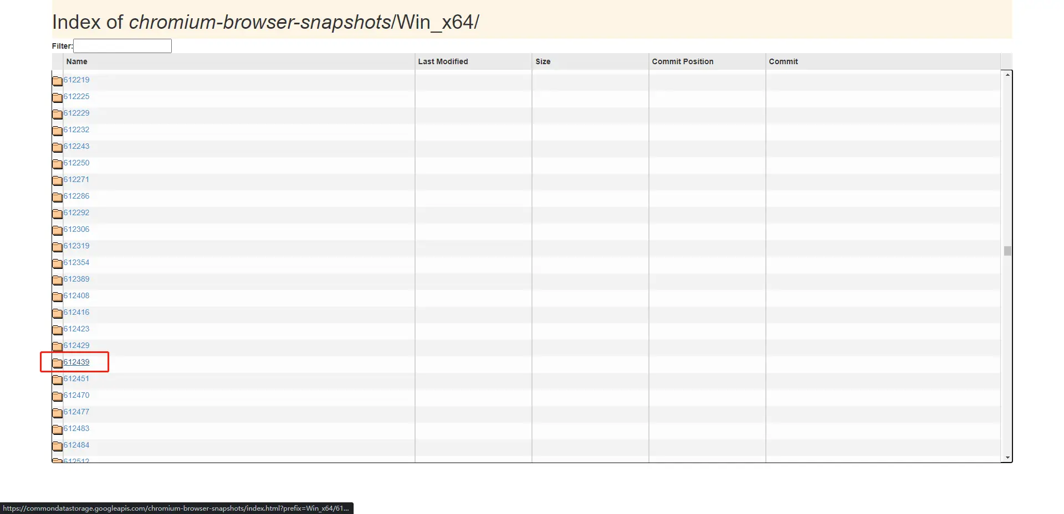This screenshot has width=1064, height=514.
Task: Click the vertical scrollbar thumb
Action: (x=1007, y=251)
